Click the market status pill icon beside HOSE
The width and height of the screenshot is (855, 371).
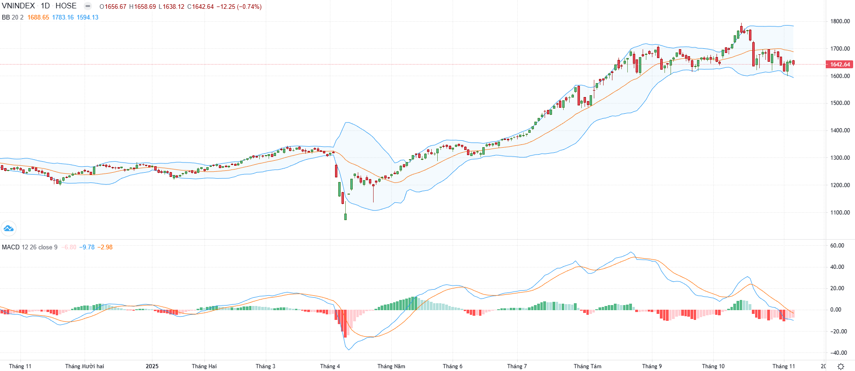pyautogui.click(x=88, y=6)
